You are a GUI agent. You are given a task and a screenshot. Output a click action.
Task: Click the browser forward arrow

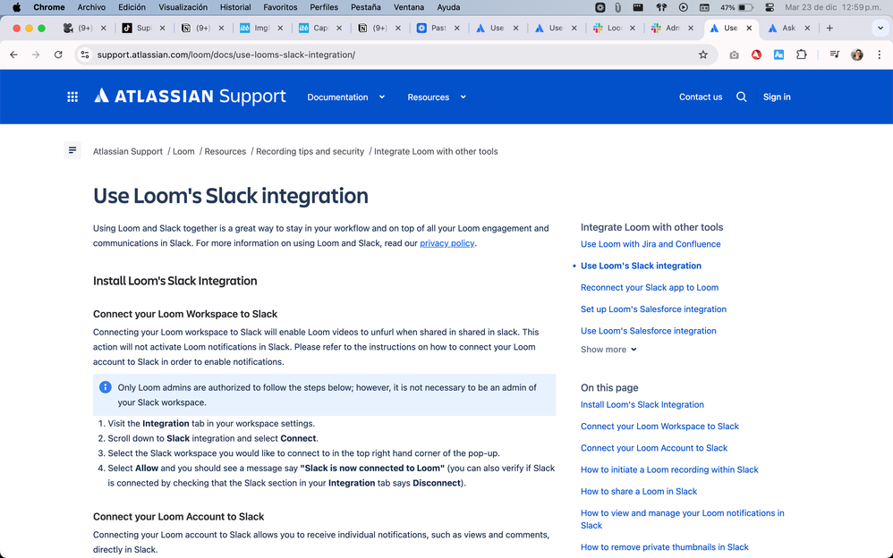click(x=36, y=55)
